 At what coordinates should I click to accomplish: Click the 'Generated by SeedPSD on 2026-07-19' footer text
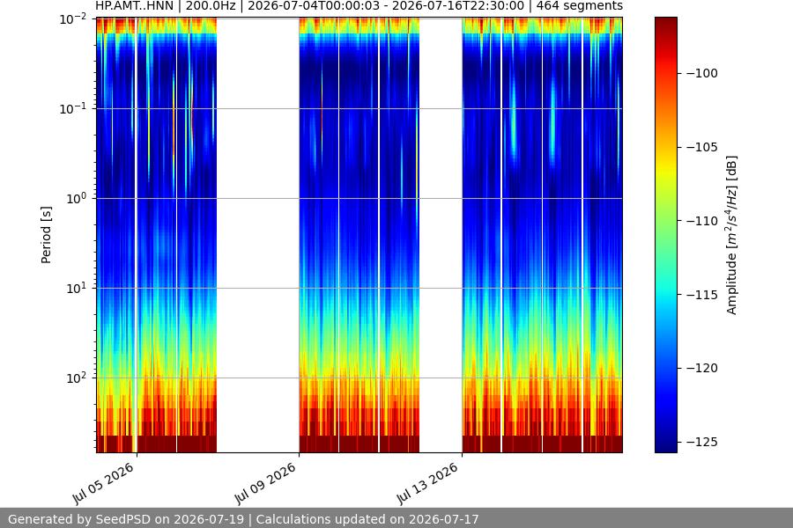pos(126,519)
